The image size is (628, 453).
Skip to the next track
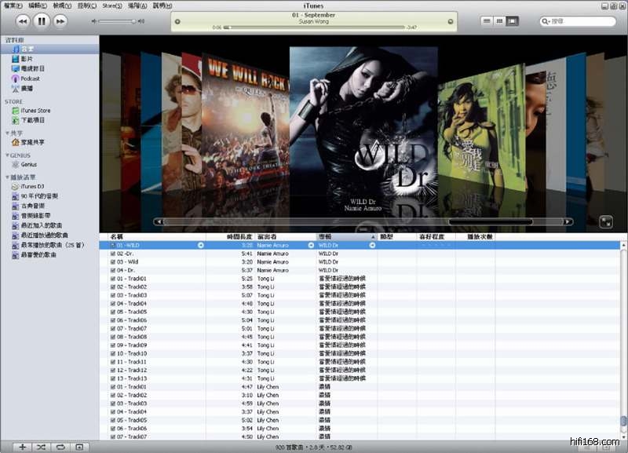pyautogui.click(x=60, y=21)
